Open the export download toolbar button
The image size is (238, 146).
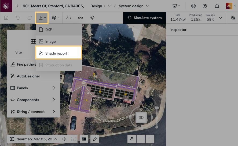[x=42, y=18]
